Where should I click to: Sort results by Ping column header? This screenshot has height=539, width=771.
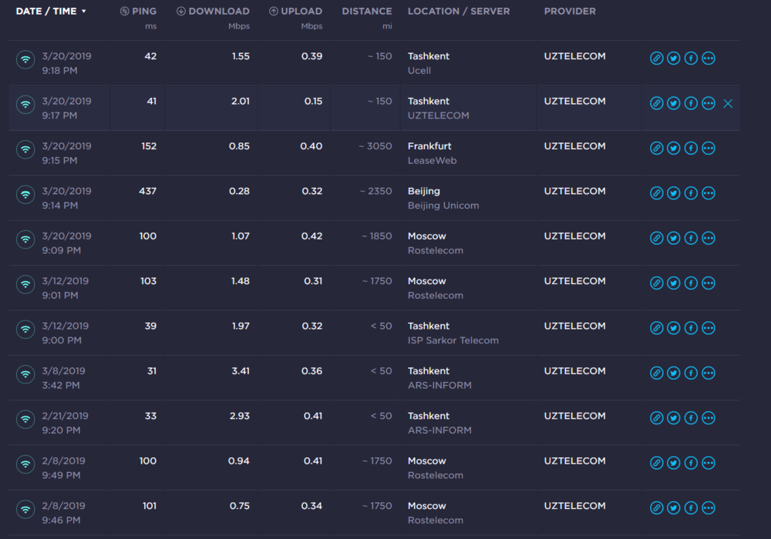pyautogui.click(x=139, y=12)
